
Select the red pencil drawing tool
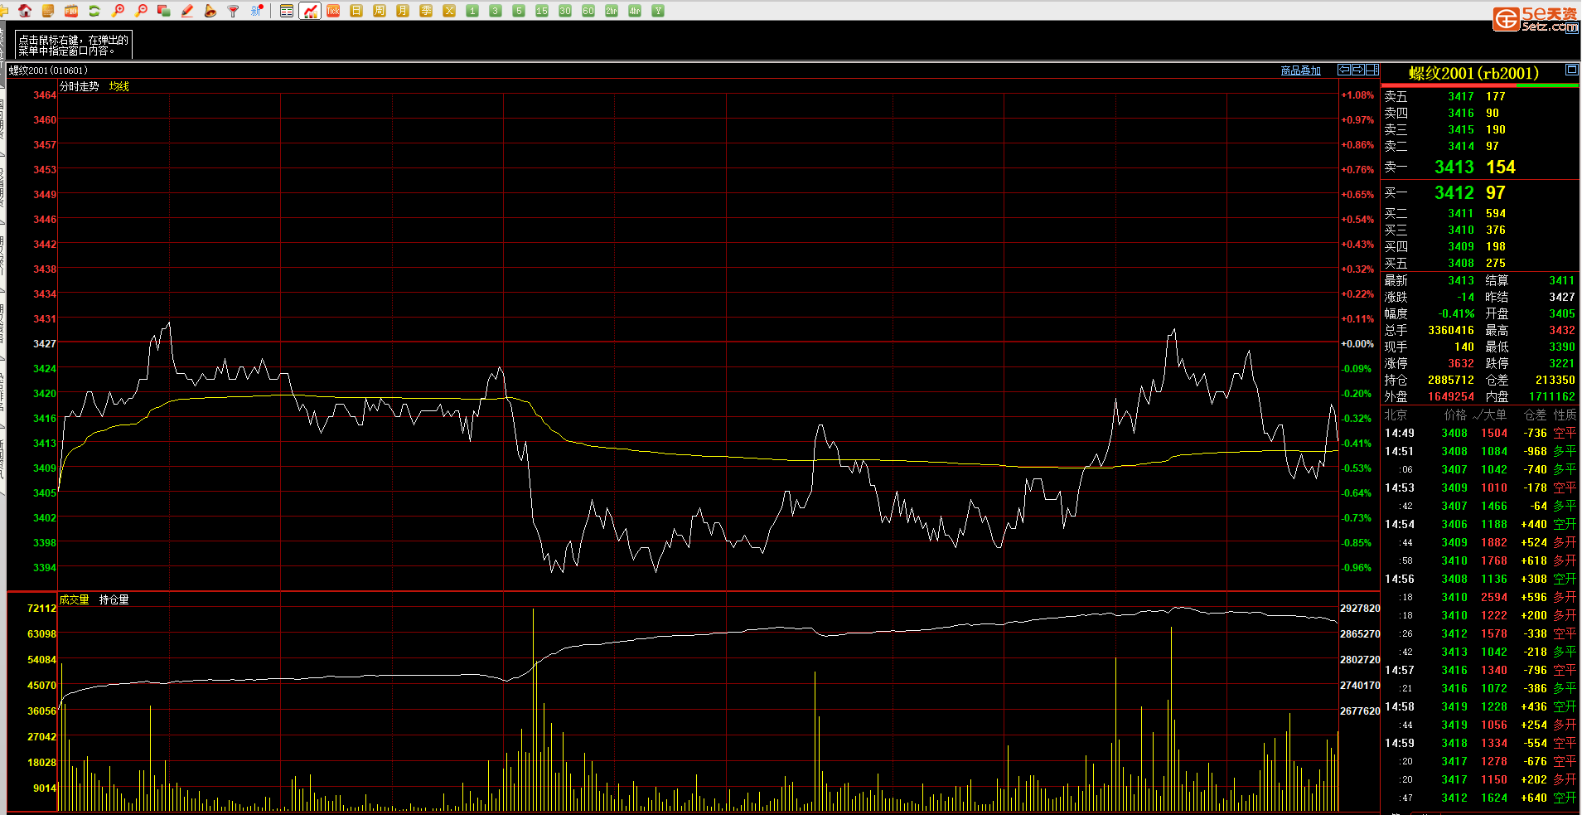[x=187, y=11]
